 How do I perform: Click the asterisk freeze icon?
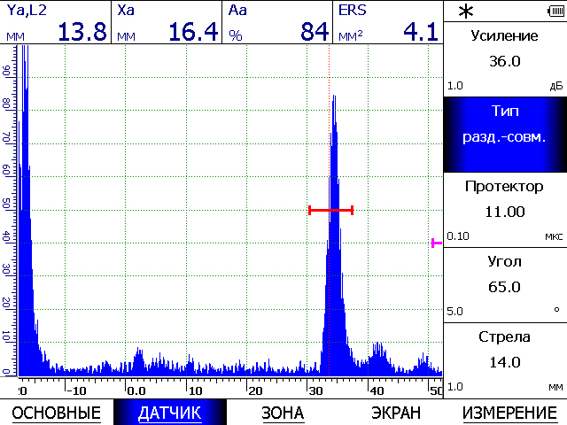coord(465,12)
